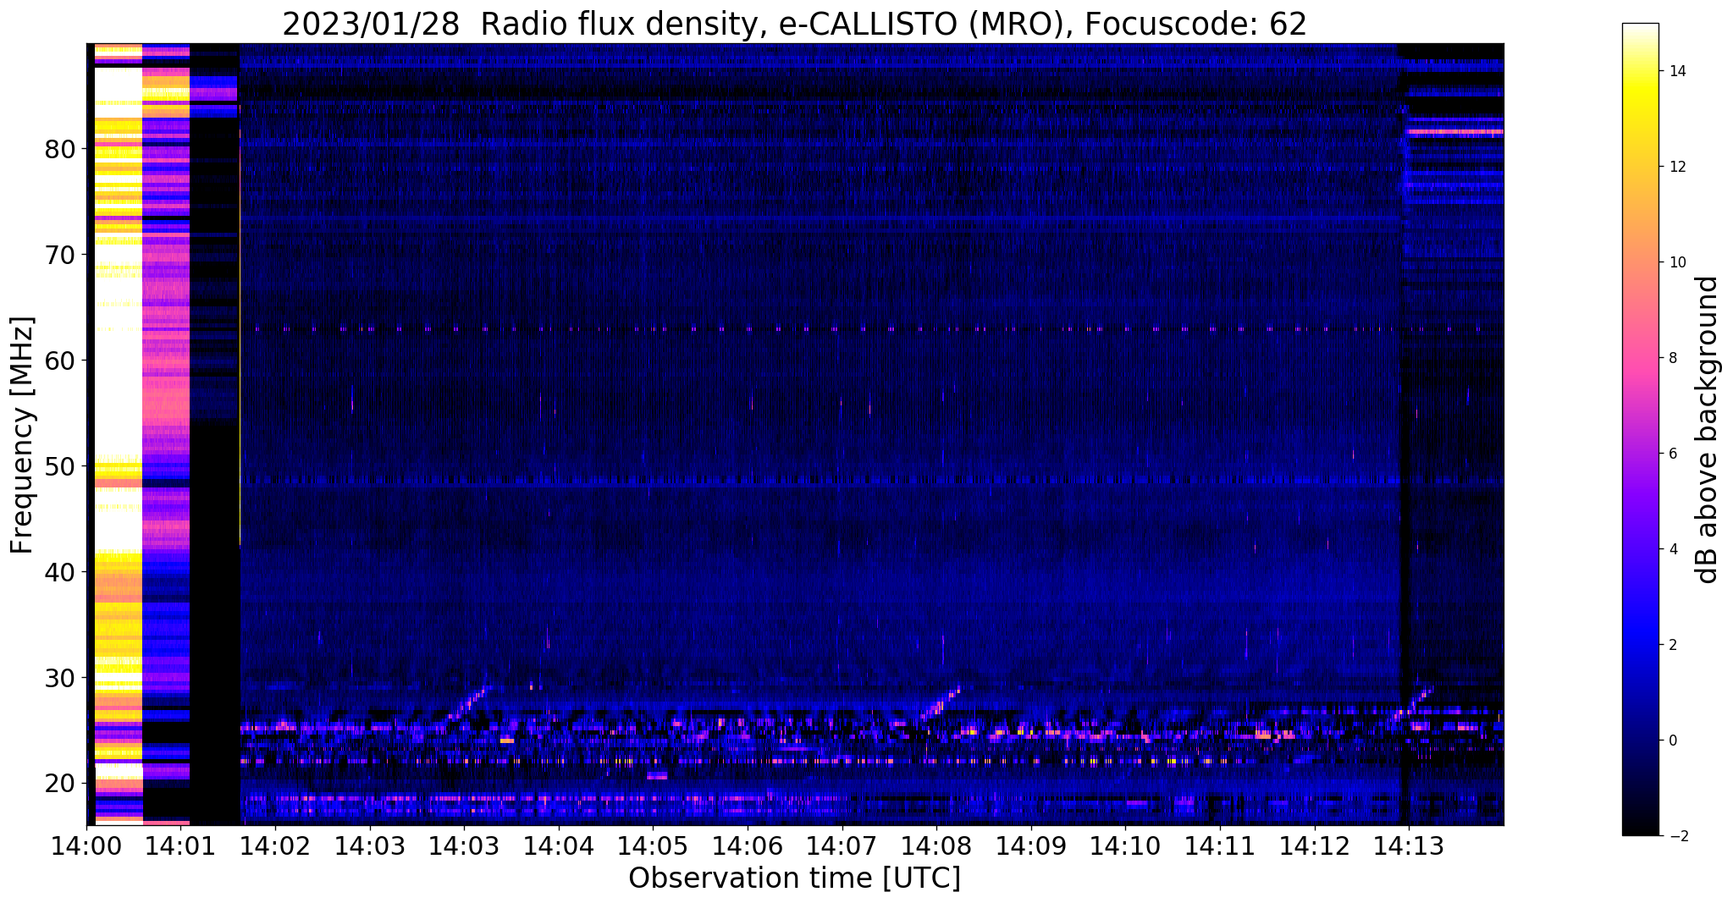Click the 14:13 tick label on time axis

click(1409, 845)
